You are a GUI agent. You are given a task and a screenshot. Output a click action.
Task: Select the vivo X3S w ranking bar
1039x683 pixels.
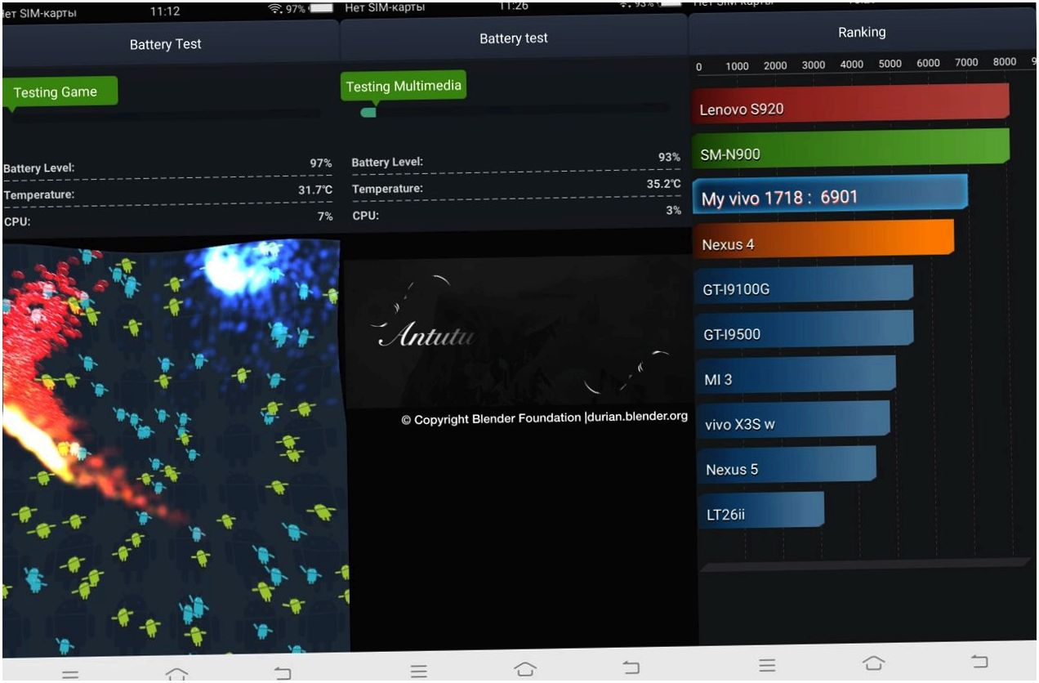pyautogui.click(x=793, y=420)
